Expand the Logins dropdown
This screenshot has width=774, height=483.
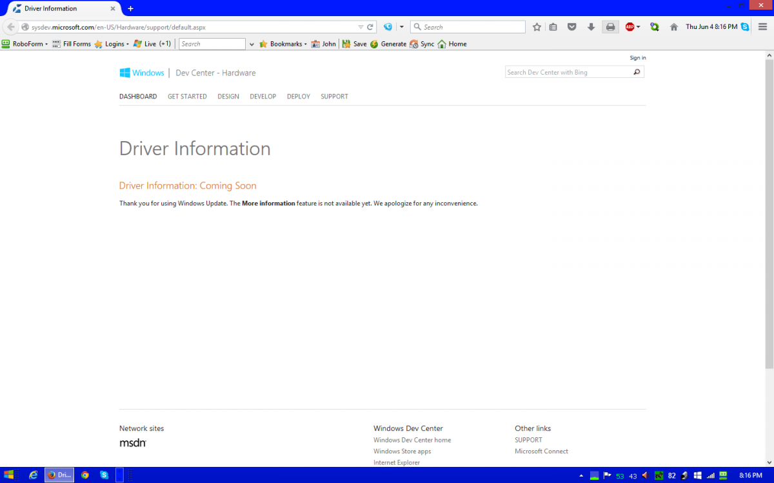[x=112, y=44]
